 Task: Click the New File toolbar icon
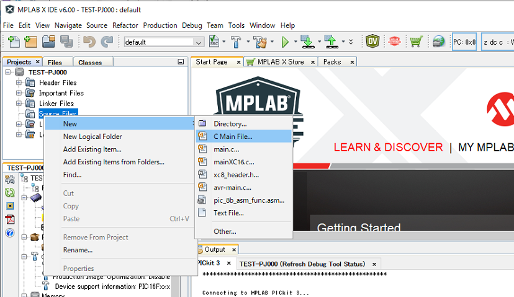[14, 42]
